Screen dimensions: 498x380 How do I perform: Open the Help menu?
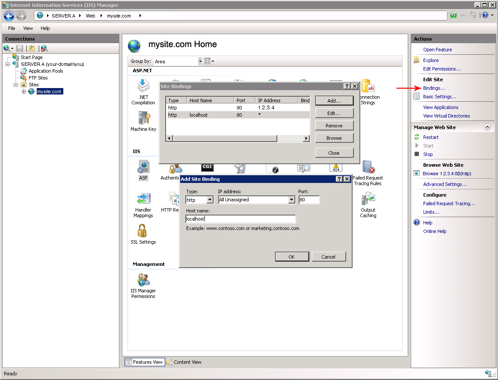[45, 28]
